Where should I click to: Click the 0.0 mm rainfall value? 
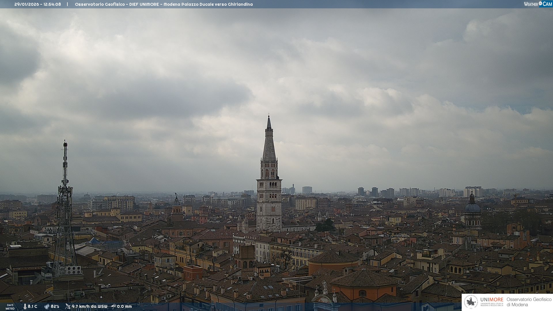124,306
